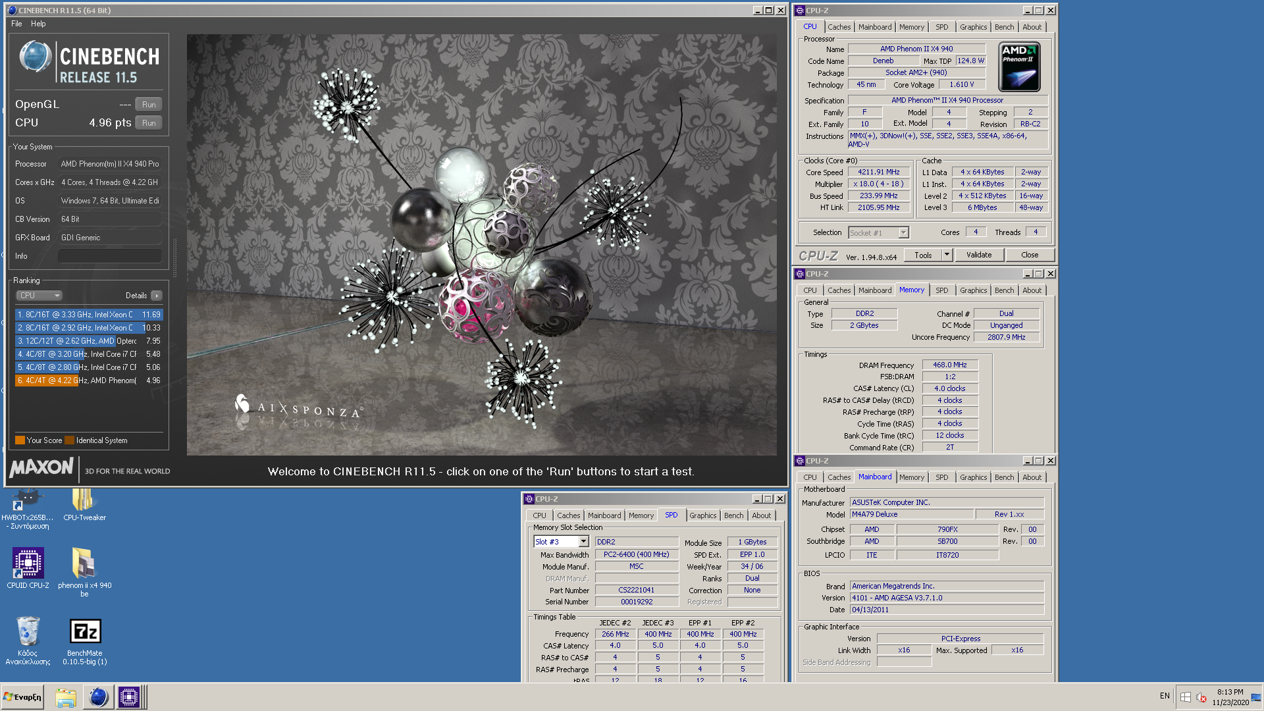Viewport: 1264px width, 711px height.
Task: Open Mainboard tab in Memory CPU-Z window
Action: pos(874,290)
